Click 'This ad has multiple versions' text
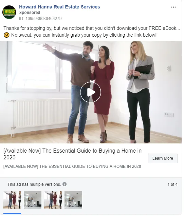 (x=34, y=184)
